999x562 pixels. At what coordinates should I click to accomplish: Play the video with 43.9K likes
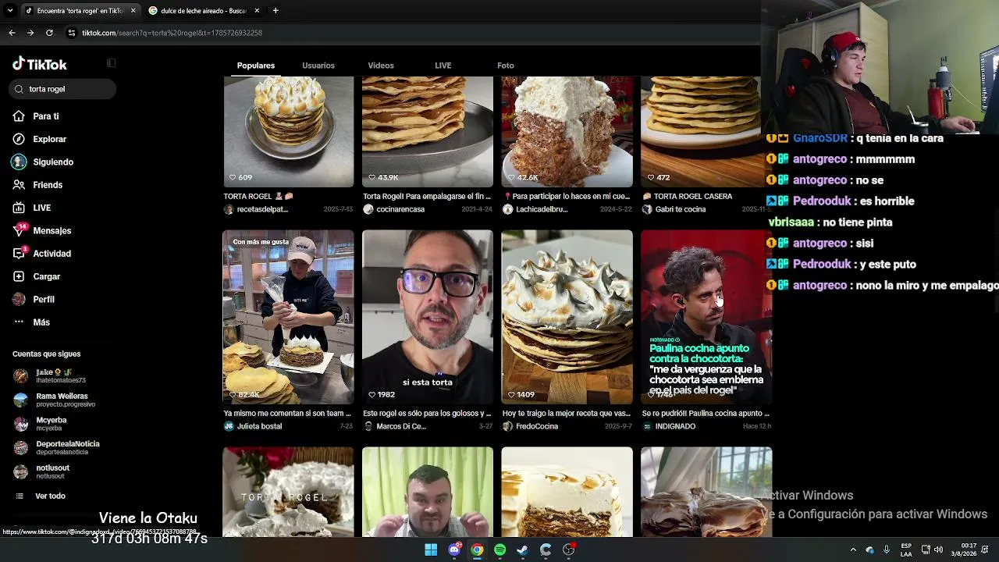tap(428, 131)
